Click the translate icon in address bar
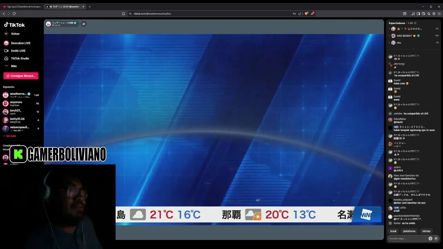 (x=294, y=13)
